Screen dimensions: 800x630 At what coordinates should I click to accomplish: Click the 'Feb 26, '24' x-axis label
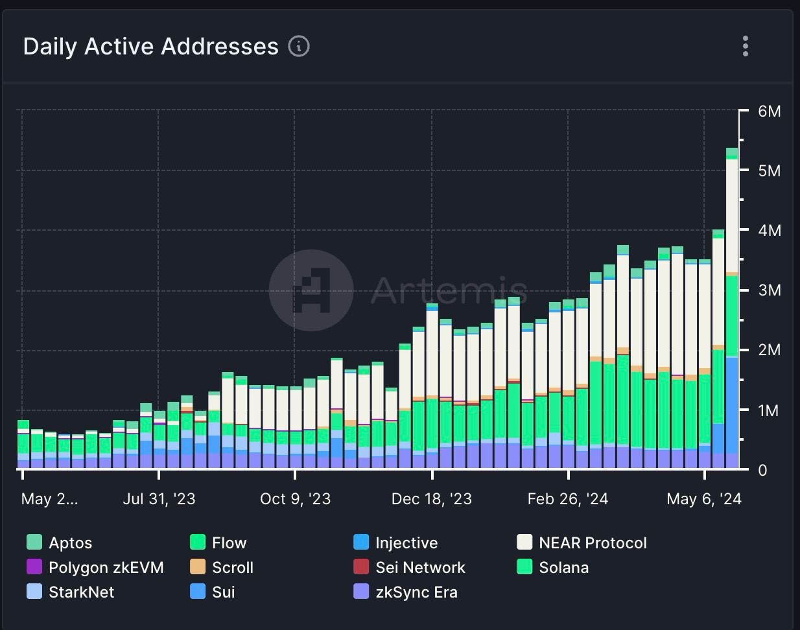pos(568,498)
